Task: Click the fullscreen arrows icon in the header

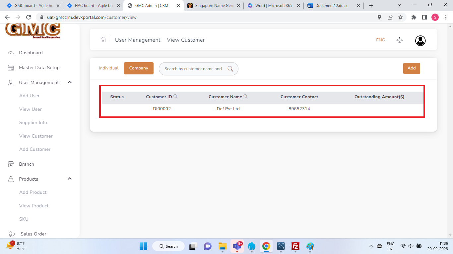Action: 399,40
